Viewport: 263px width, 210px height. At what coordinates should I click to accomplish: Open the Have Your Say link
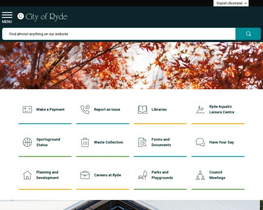[221, 142]
